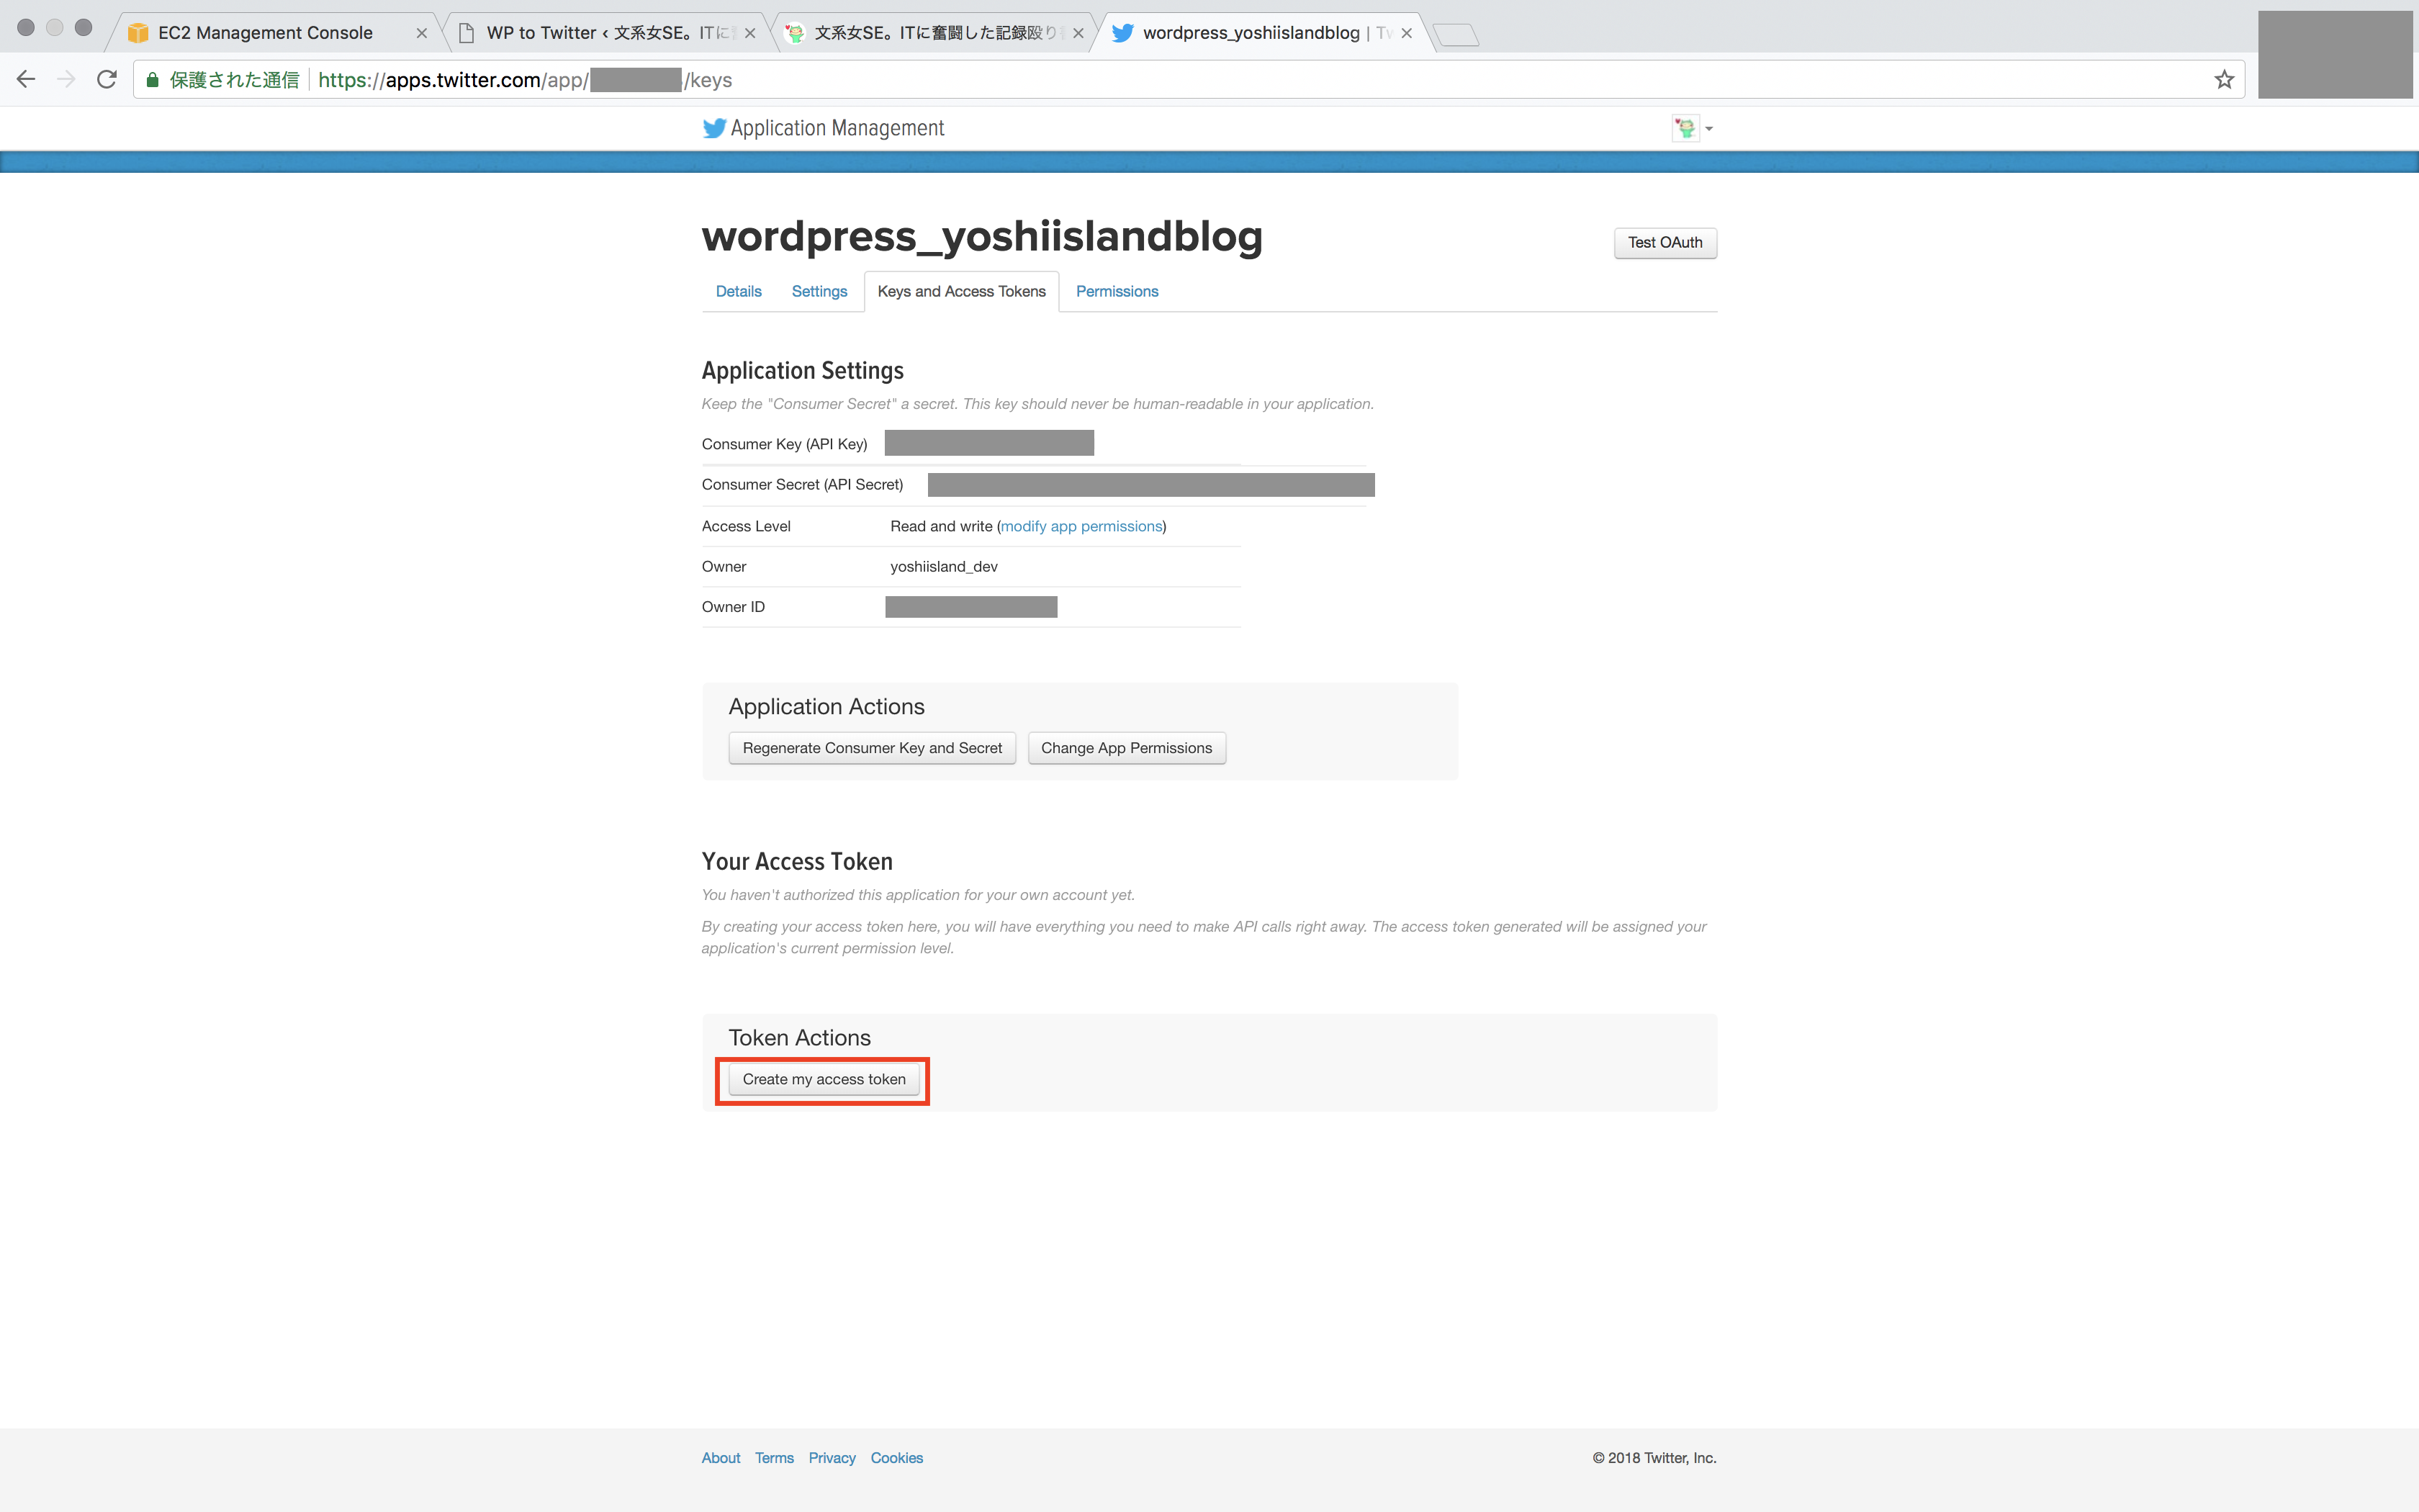Open the Terms footer link
Screen dimensions: 2419x1512
point(774,1458)
